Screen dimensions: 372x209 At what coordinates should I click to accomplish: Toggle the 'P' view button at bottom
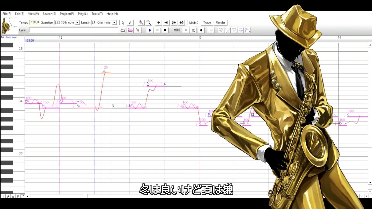coord(18,197)
